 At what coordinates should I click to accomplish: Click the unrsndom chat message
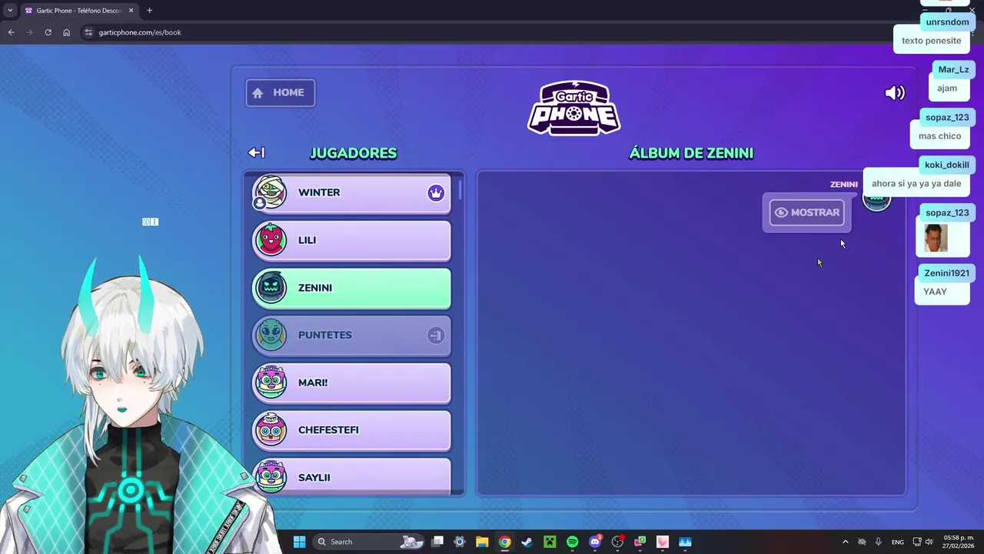931,41
